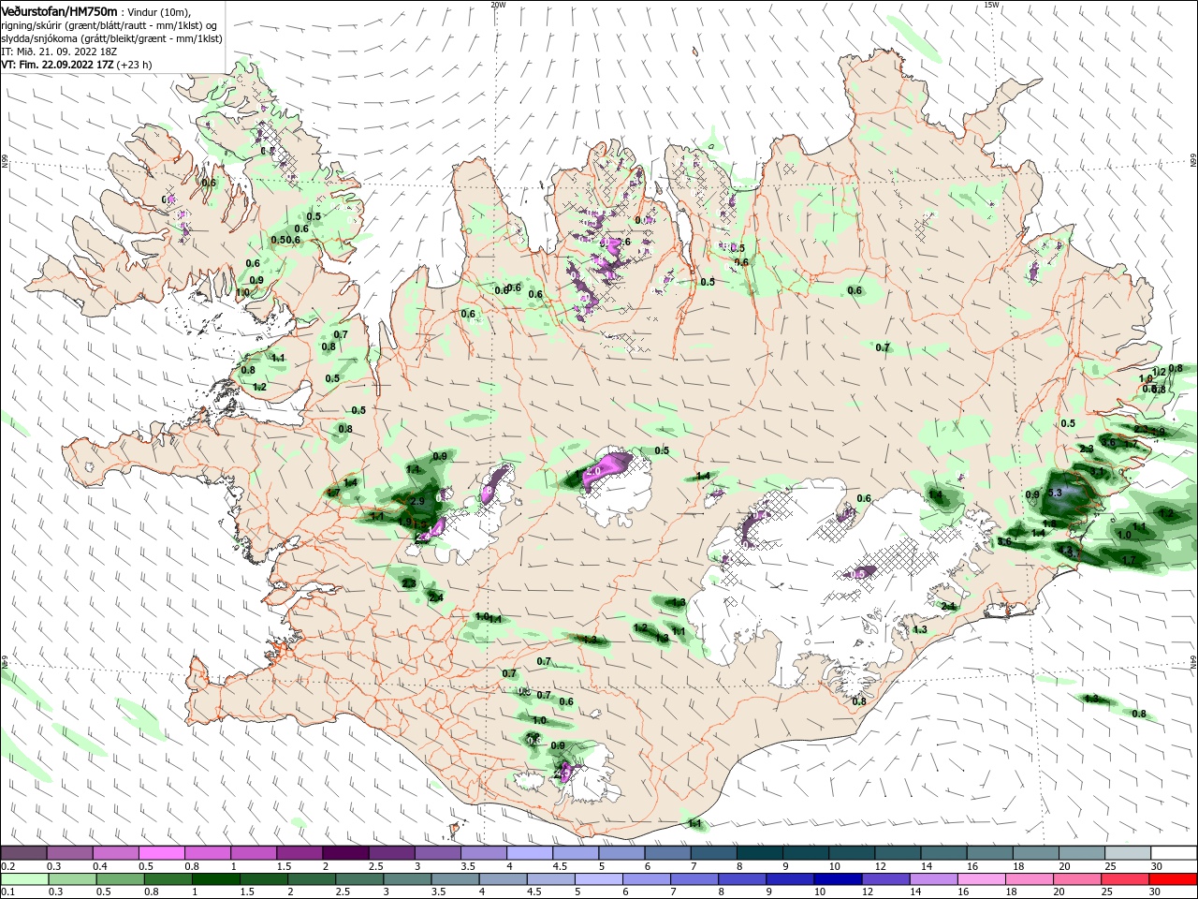Pick the grey-green 3 swatch in bottom legend
Screen dimensions: 1198x899
[x=408, y=878]
